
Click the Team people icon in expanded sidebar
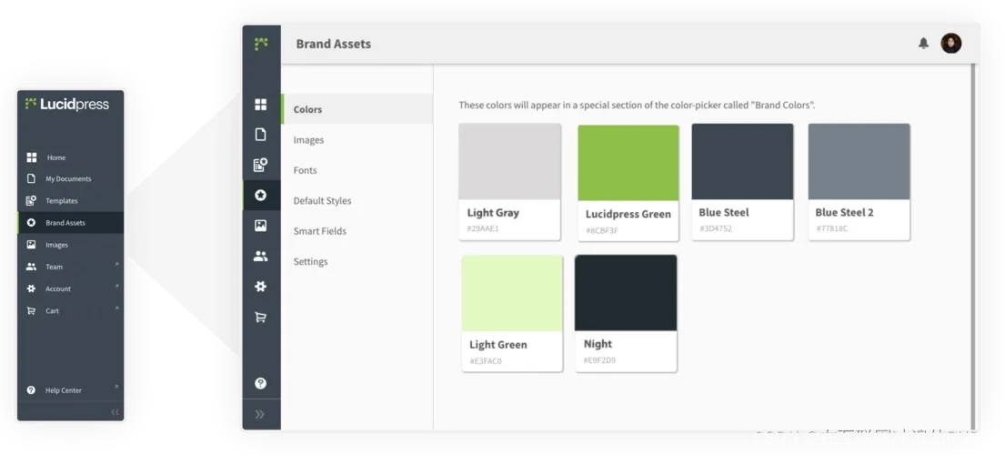pyautogui.click(x=31, y=267)
